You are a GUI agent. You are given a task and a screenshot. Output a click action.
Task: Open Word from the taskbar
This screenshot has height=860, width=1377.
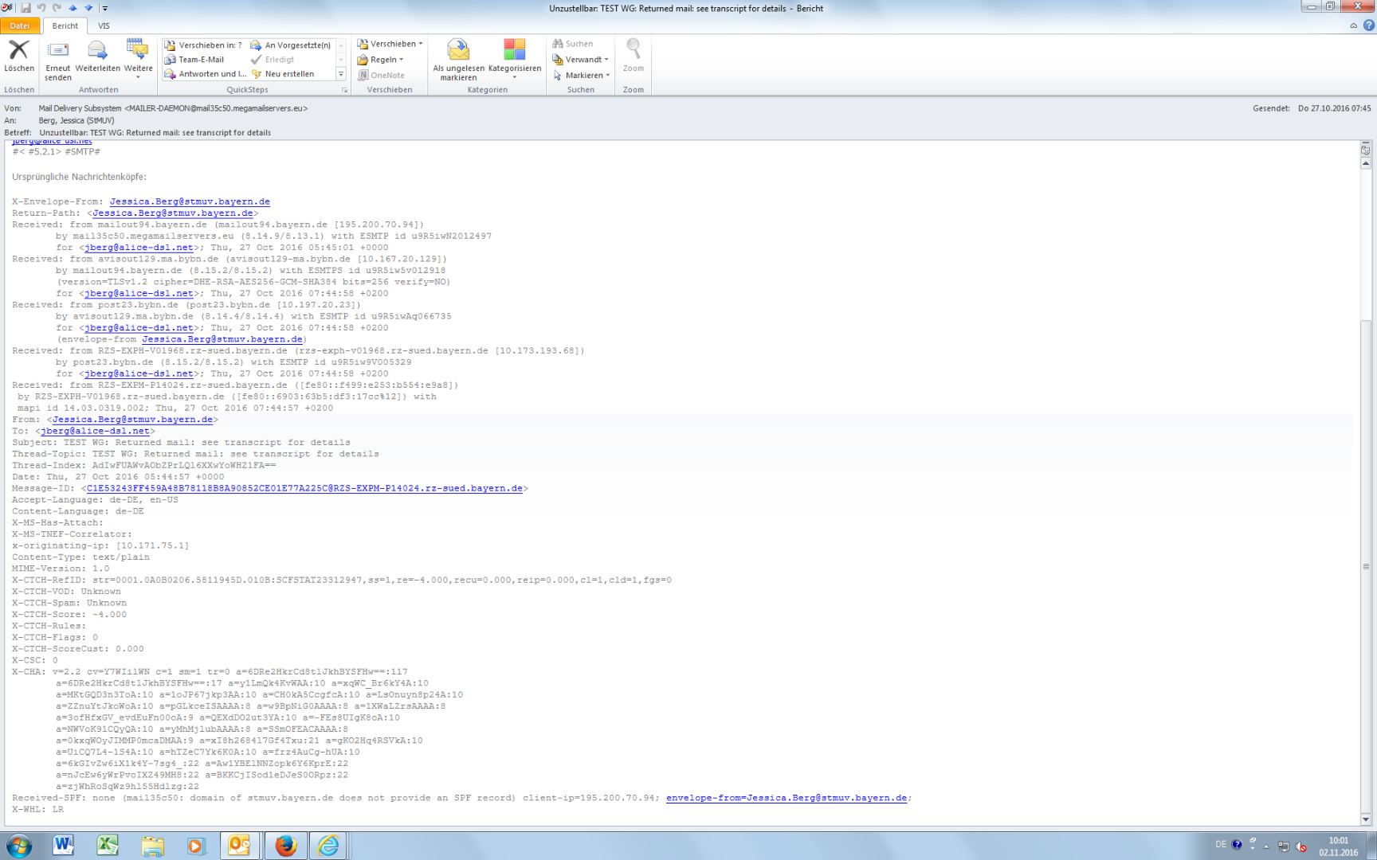pos(63,846)
